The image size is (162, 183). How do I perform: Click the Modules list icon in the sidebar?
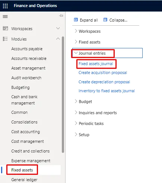click(5, 39)
